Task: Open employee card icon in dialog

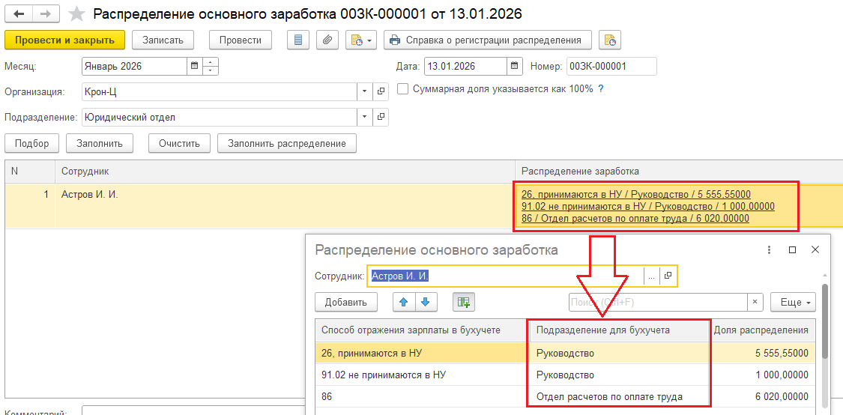Action: [x=668, y=276]
